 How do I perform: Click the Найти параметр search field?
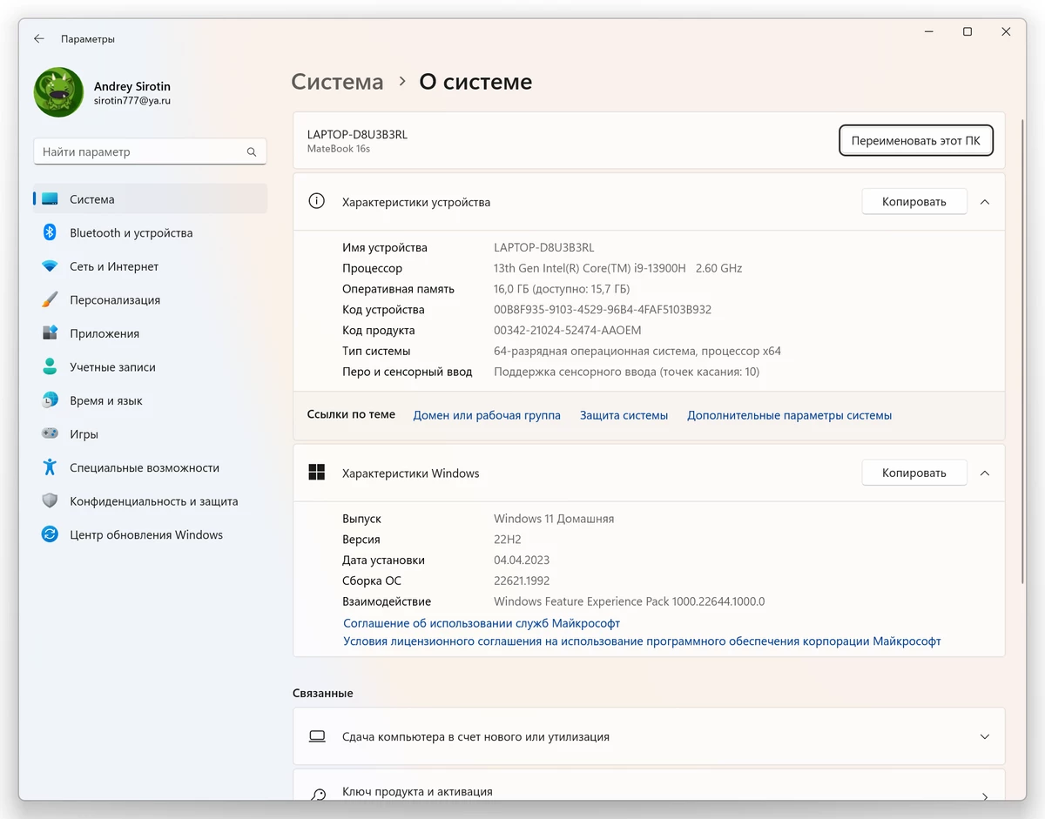pyautogui.click(x=150, y=151)
